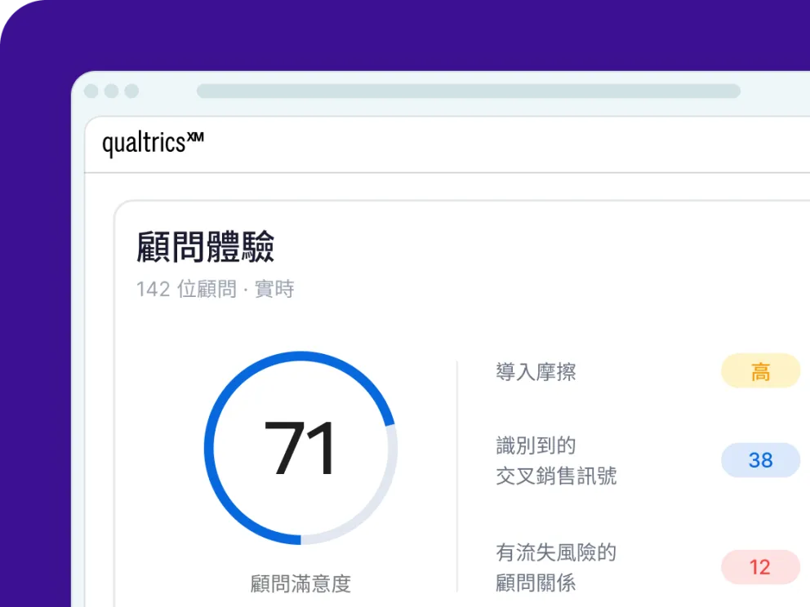
Task: Click the third window control dot
Action: (x=131, y=91)
